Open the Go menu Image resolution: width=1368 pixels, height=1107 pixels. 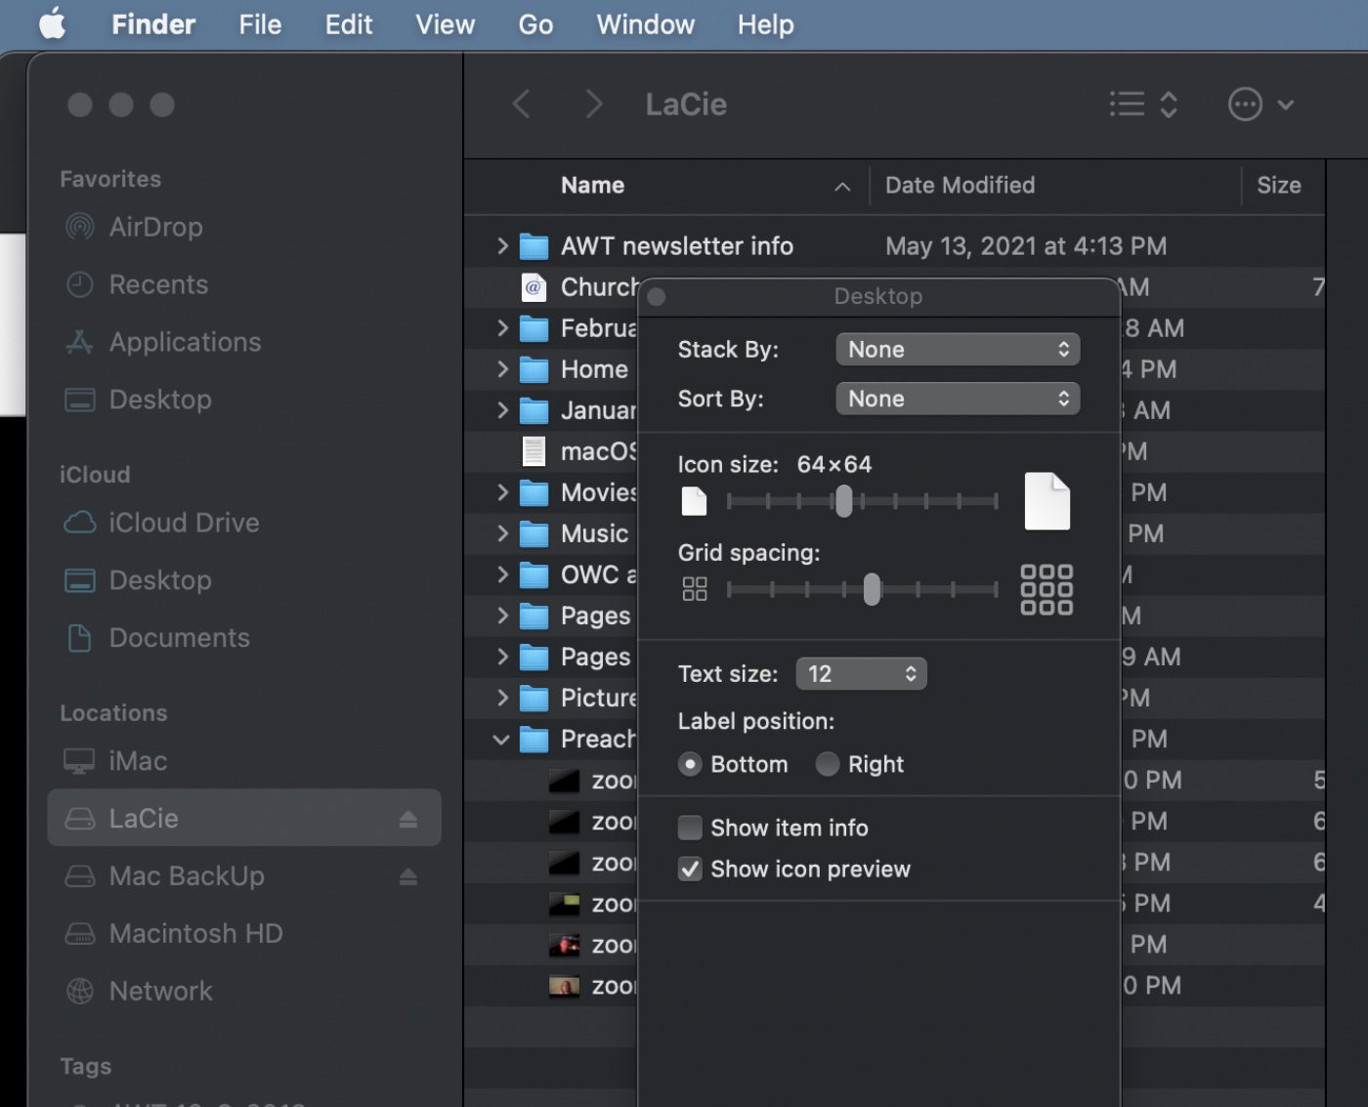click(x=535, y=24)
